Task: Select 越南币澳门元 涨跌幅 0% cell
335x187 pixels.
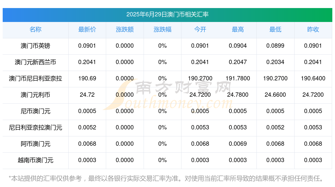Action: click(162, 160)
